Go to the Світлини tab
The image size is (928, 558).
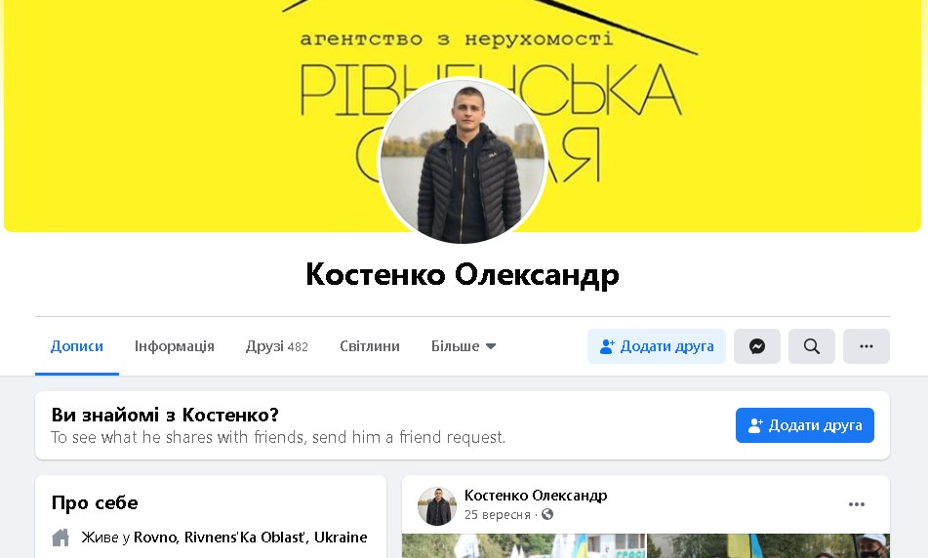click(369, 346)
